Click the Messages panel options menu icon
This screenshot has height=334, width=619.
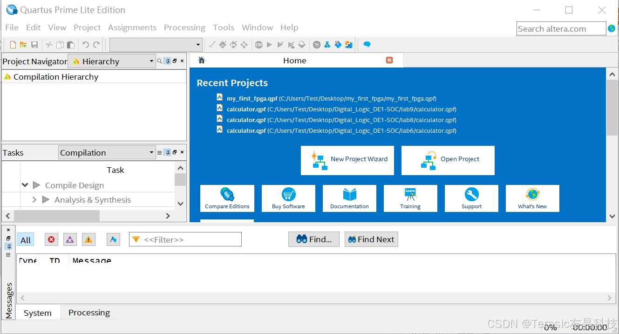coord(8,255)
